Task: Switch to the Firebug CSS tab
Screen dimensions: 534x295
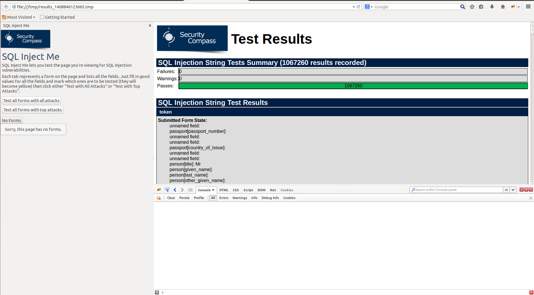Action: click(236, 190)
